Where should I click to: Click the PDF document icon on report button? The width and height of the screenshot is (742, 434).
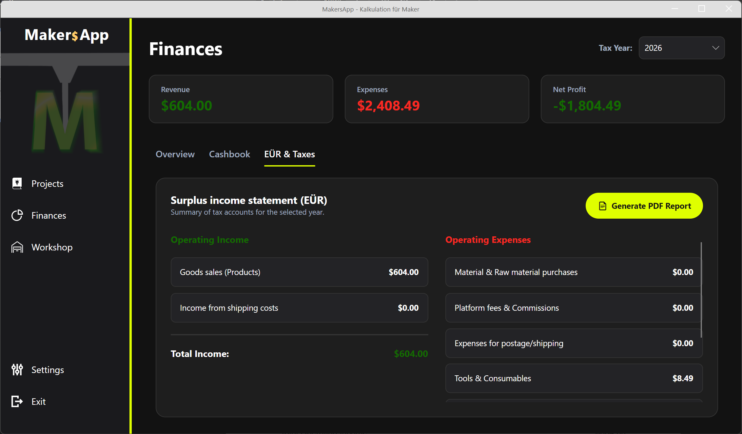pyautogui.click(x=602, y=206)
